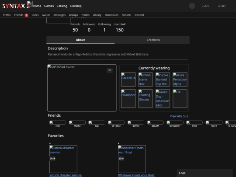Open the Catalog menu item
The width and height of the screenshot is (236, 177).
coord(62,6)
